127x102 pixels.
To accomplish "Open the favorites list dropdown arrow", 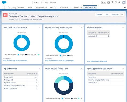I will pyautogui.click(x=105, y=2).
